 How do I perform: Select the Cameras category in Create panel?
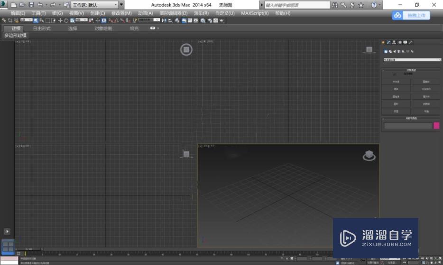pos(398,51)
